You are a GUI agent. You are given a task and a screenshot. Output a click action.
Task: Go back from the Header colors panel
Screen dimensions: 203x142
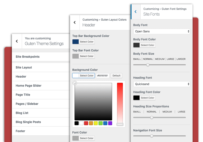point(75,22)
